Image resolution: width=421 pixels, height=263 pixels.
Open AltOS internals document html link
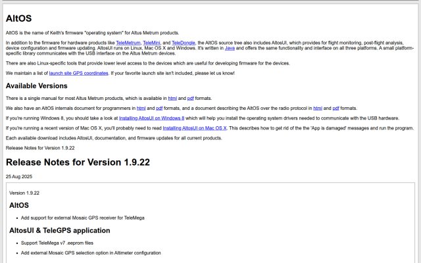coord(141,108)
